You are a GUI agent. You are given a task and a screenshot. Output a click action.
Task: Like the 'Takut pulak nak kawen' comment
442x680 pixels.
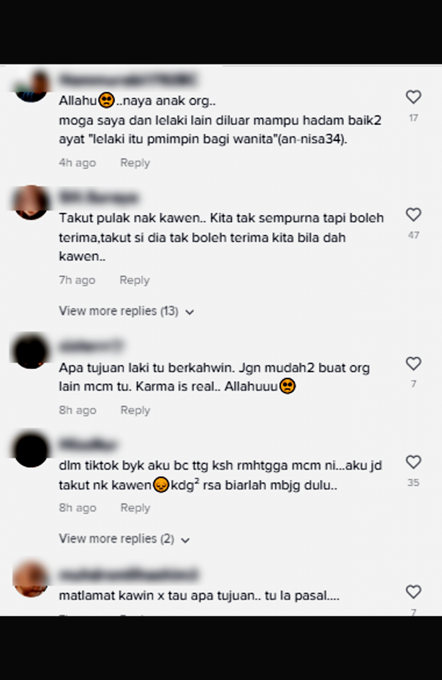point(413,214)
